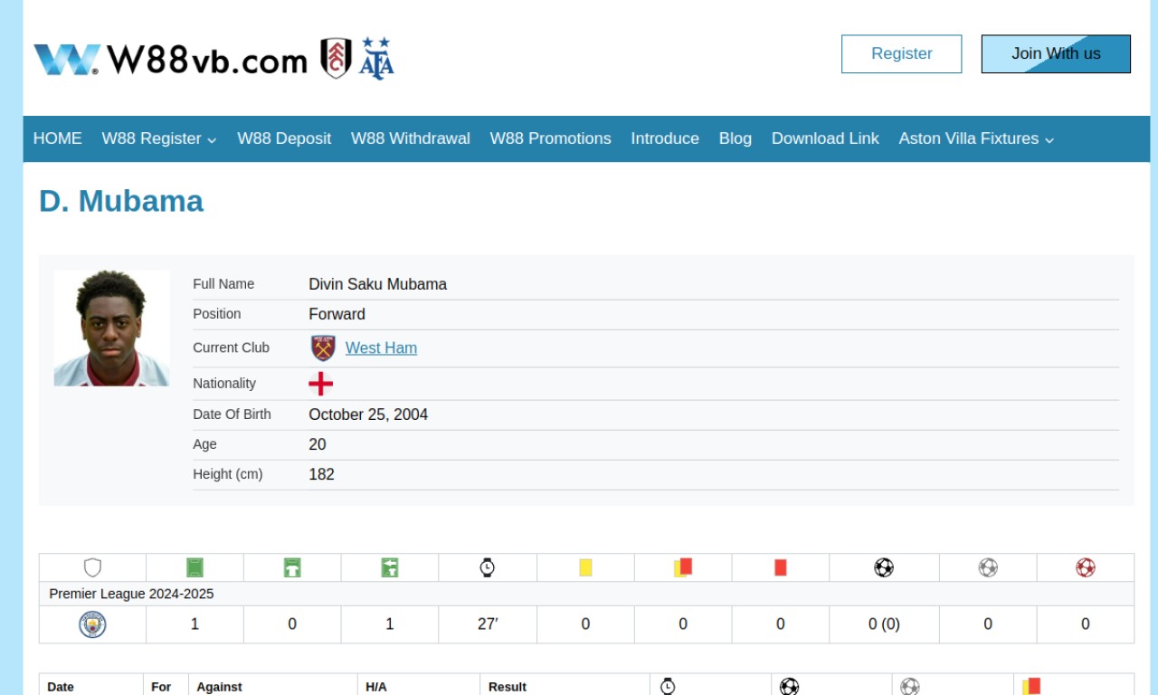
Task: Click the Date Of Birth field label
Action: (x=232, y=414)
